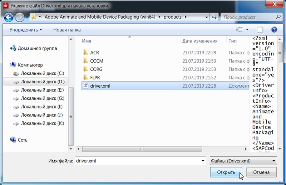The height and width of the screenshot is (185, 286).
Task: Focus the 'Поиск: products' search field
Action: [251, 17]
